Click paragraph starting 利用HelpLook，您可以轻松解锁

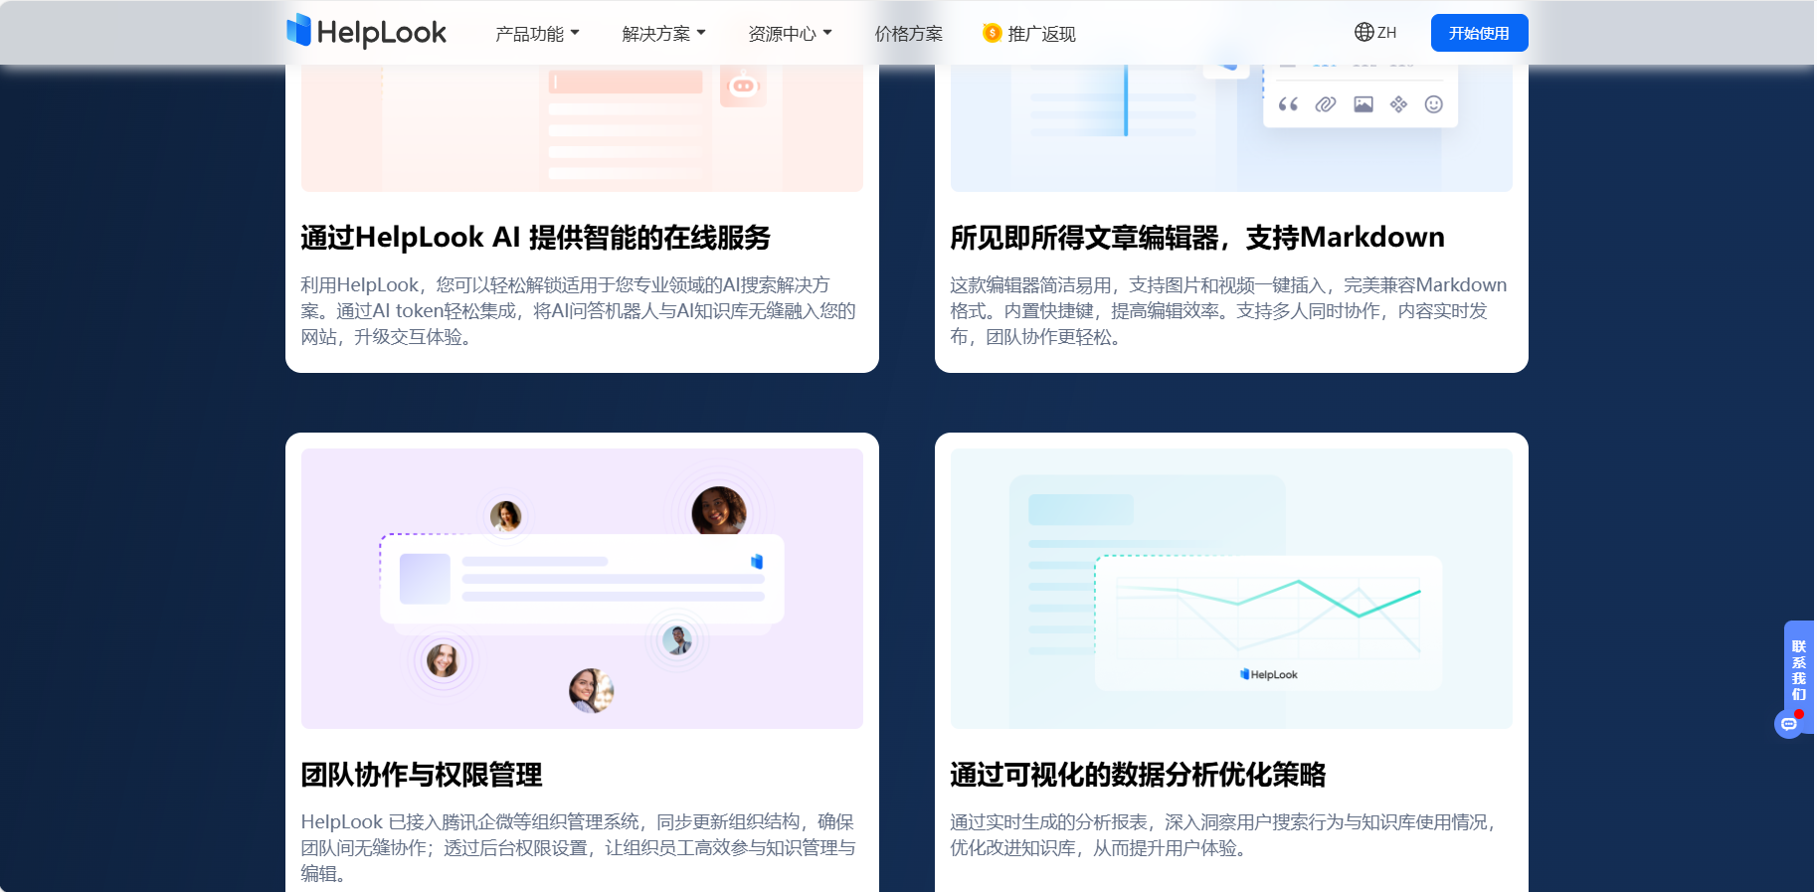(x=579, y=311)
